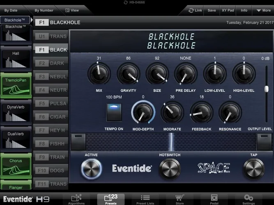
Task: Select preset F7 HEY H
Action: tap(51, 130)
